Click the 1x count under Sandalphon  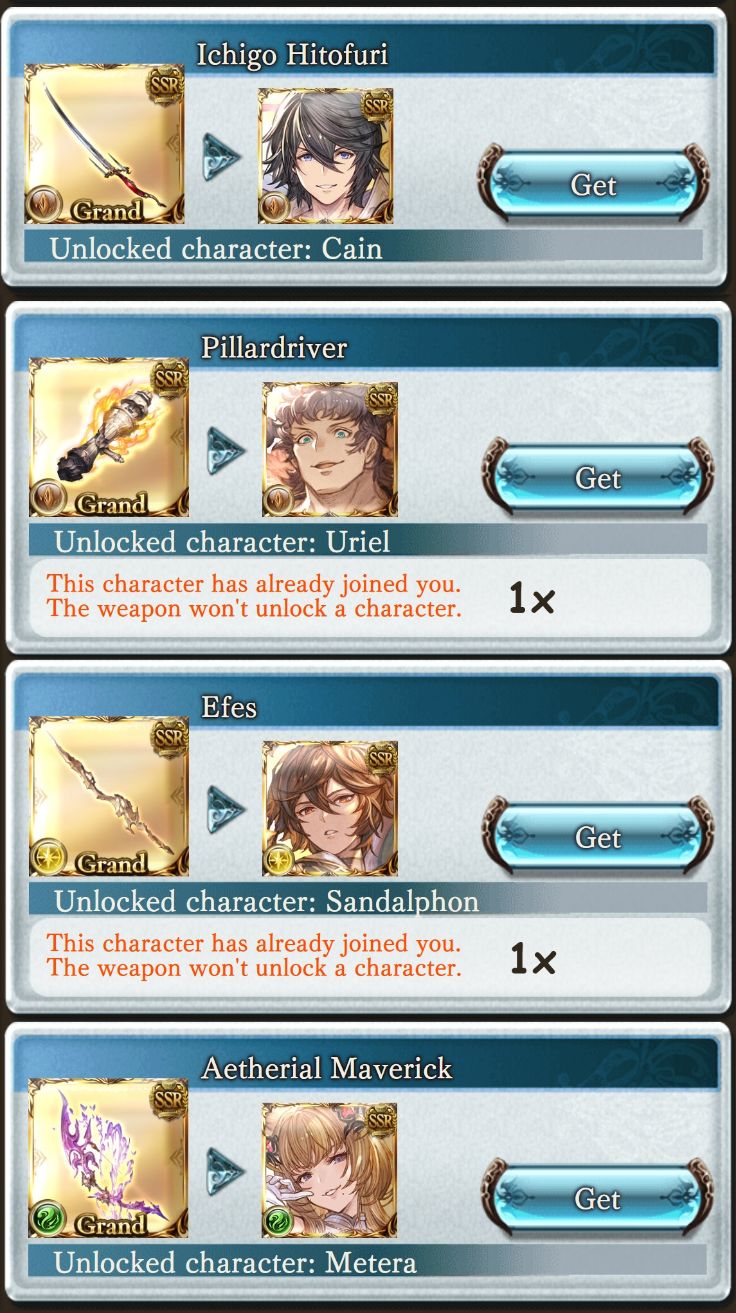[532, 958]
